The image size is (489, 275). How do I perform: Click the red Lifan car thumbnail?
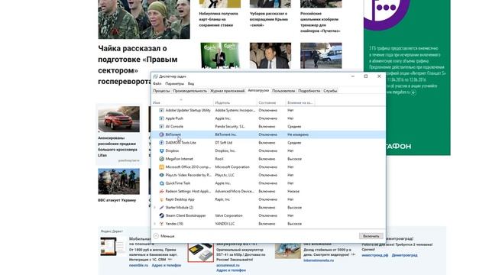click(119, 119)
